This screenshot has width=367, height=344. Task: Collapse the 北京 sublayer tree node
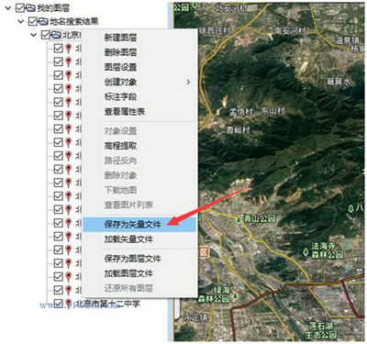click(x=34, y=35)
